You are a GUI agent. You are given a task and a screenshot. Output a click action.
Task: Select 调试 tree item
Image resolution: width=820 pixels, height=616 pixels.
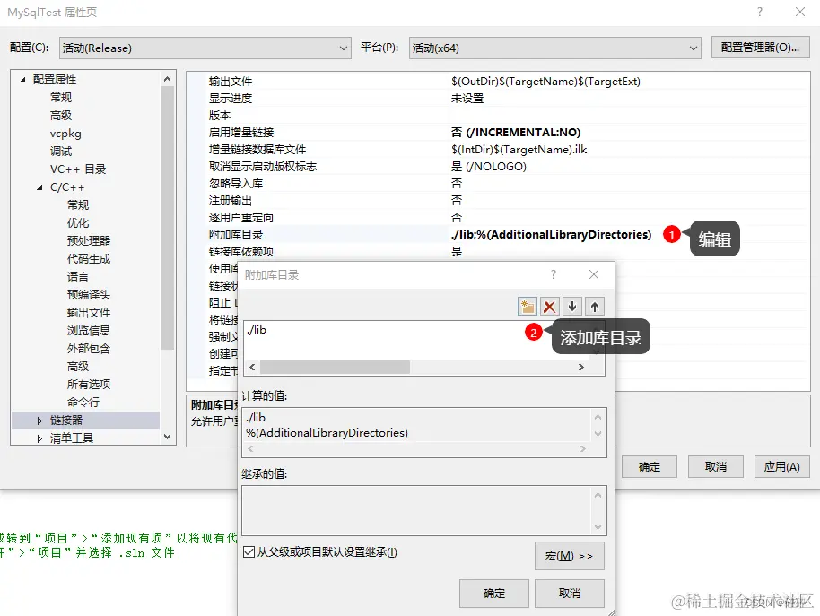(61, 152)
